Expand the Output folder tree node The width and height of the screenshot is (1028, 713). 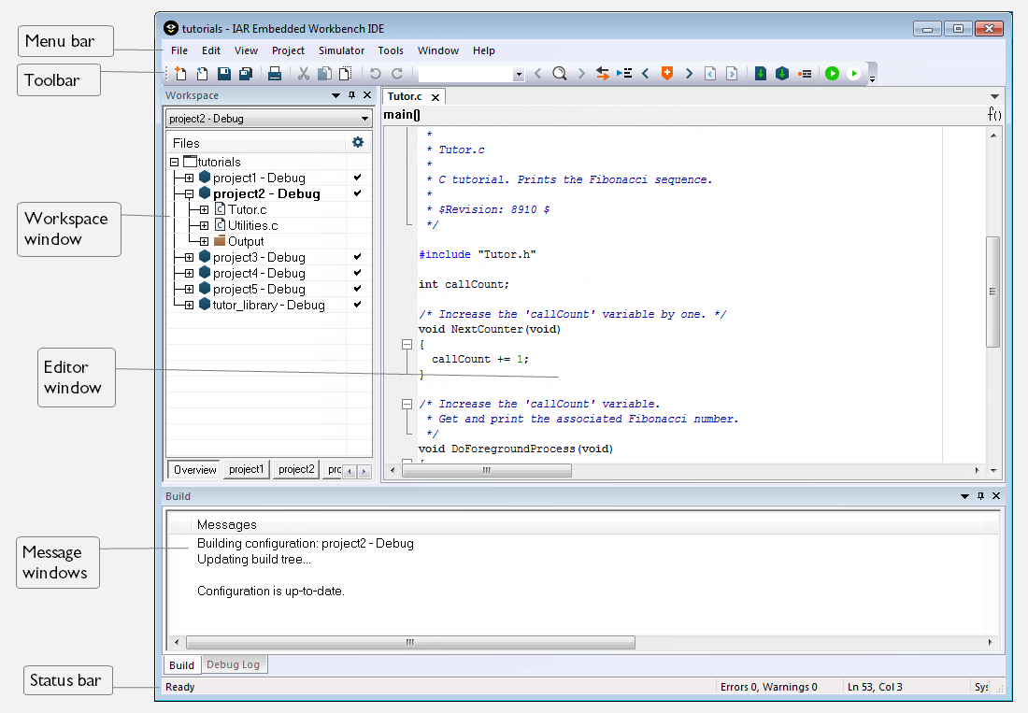click(204, 241)
